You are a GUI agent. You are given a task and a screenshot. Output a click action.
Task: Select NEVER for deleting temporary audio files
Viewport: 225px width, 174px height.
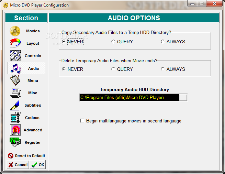pyautogui.click(x=64, y=69)
